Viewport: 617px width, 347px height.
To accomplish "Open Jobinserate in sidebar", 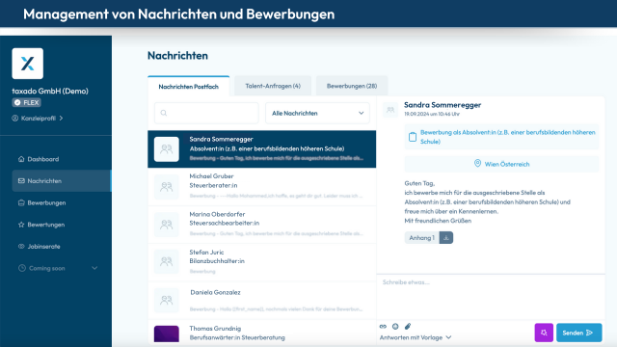I will pyautogui.click(x=62, y=247).
